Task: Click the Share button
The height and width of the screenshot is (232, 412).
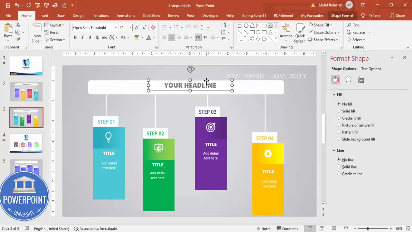Action: click(397, 15)
